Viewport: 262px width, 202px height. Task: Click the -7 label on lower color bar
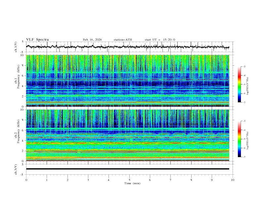(x=244, y=157)
